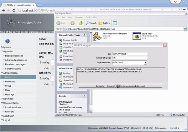Toggle the Folders pane button
Viewport: 188px width, 132px height.
click(104, 23)
